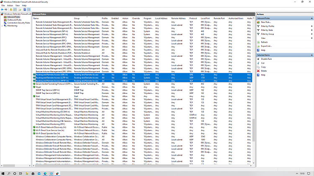Viewport: 314px width, 176px height.
Task: Toggle Show/Hide Action Pane toolbar icon
Action: pos(29,10)
